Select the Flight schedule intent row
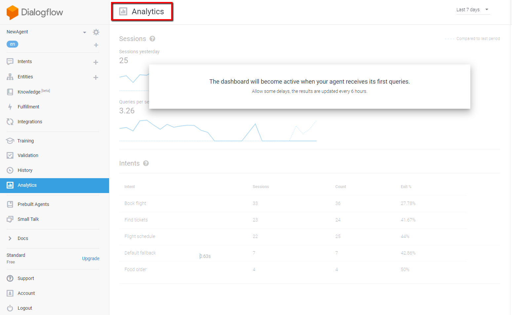 pos(293,237)
